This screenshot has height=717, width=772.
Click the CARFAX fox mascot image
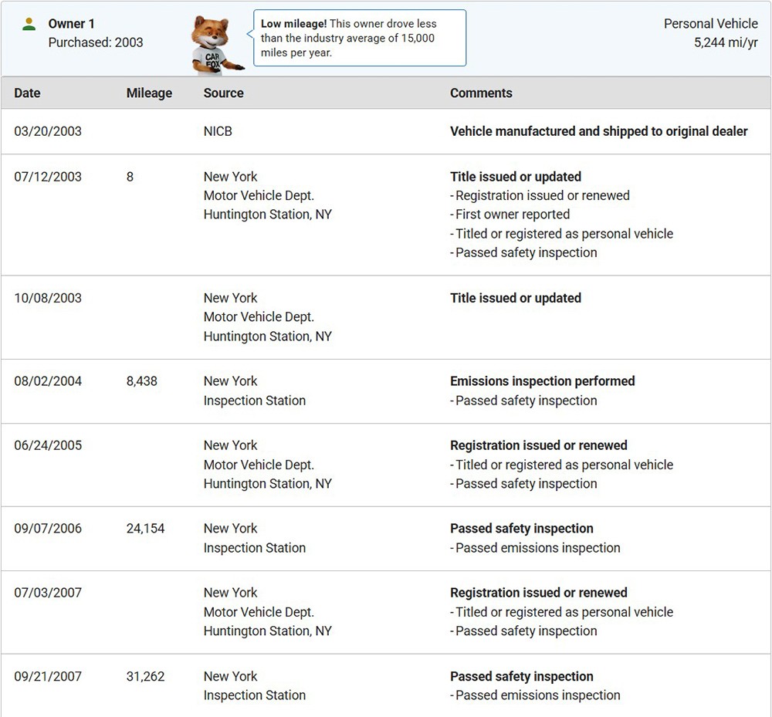(x=215, y=46)
